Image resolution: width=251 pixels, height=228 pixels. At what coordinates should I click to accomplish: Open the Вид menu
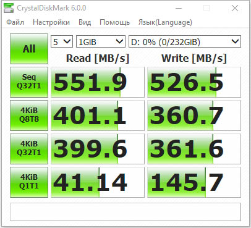point(85,22)
